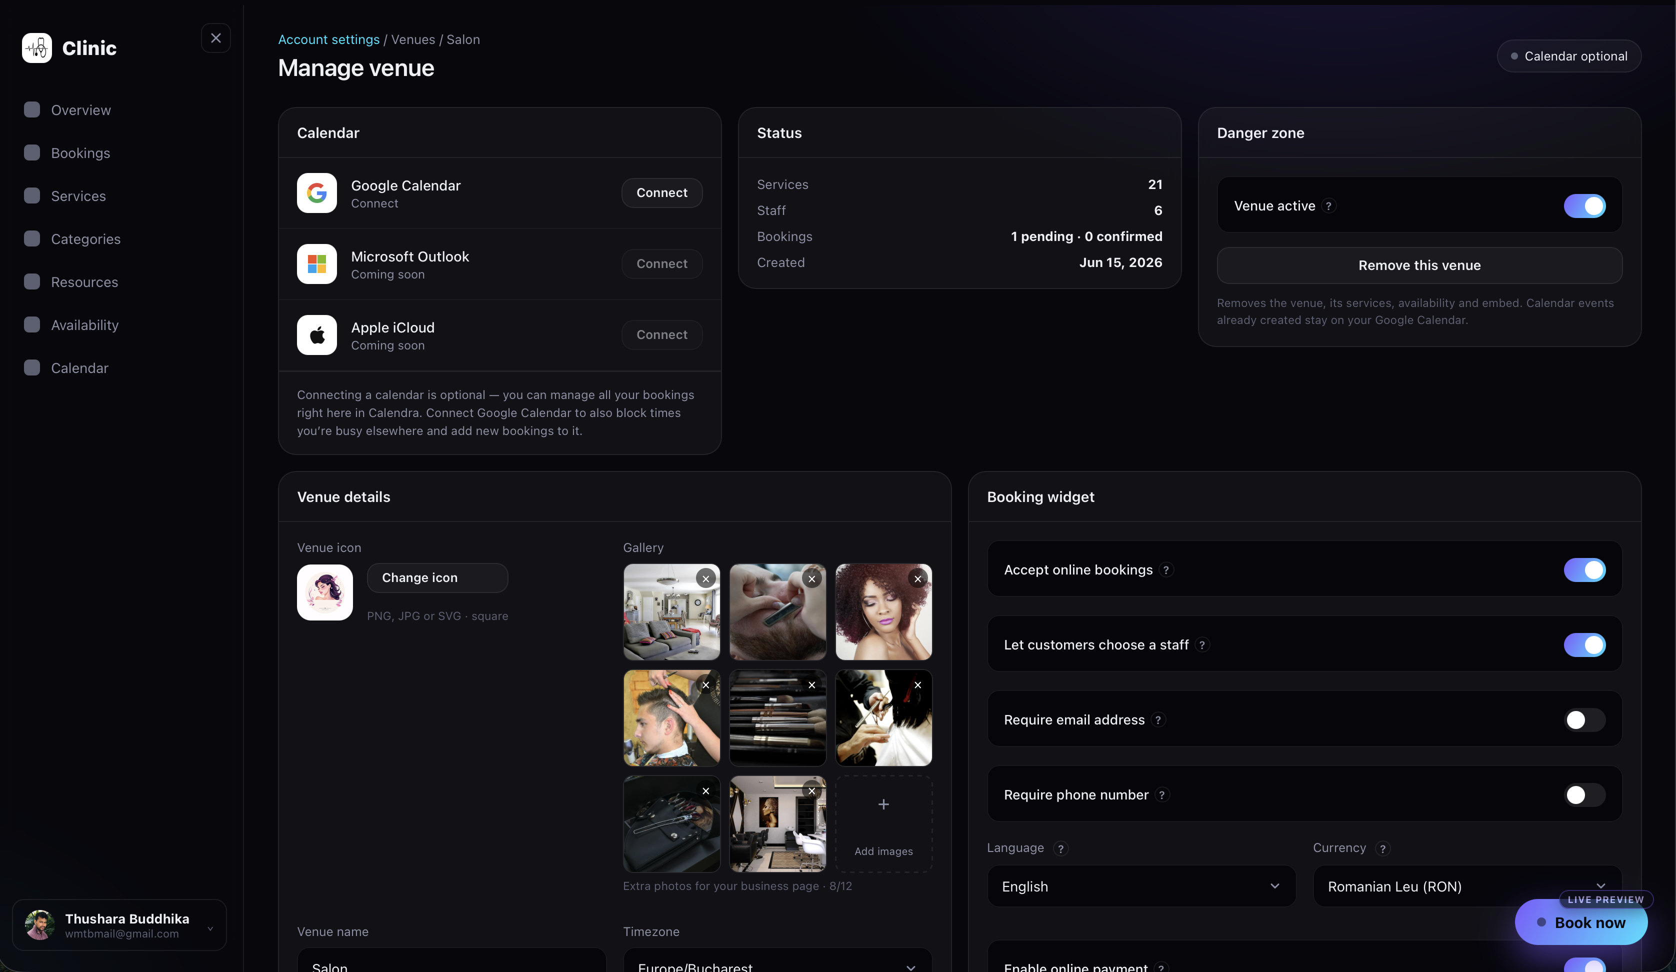Screen dimensions: 1676x972
Task: Toggle the Venue active switch
Action: pyautogui.click(x=1584, y=206)
